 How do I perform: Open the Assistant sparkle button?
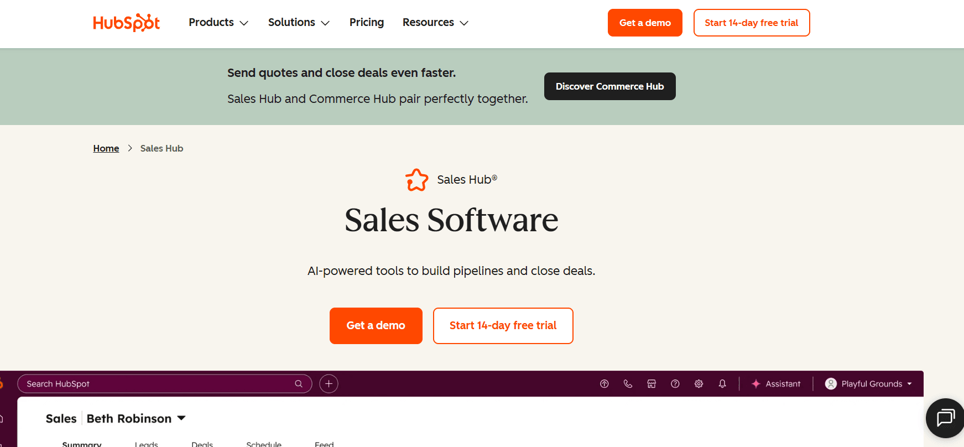[x=776, y=384]
